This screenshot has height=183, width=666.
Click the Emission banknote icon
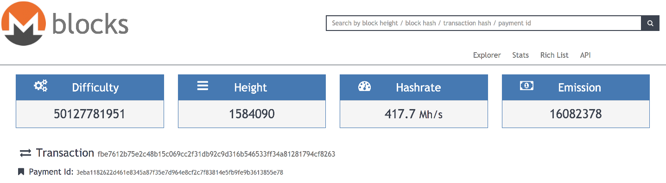tap(526, 85)
